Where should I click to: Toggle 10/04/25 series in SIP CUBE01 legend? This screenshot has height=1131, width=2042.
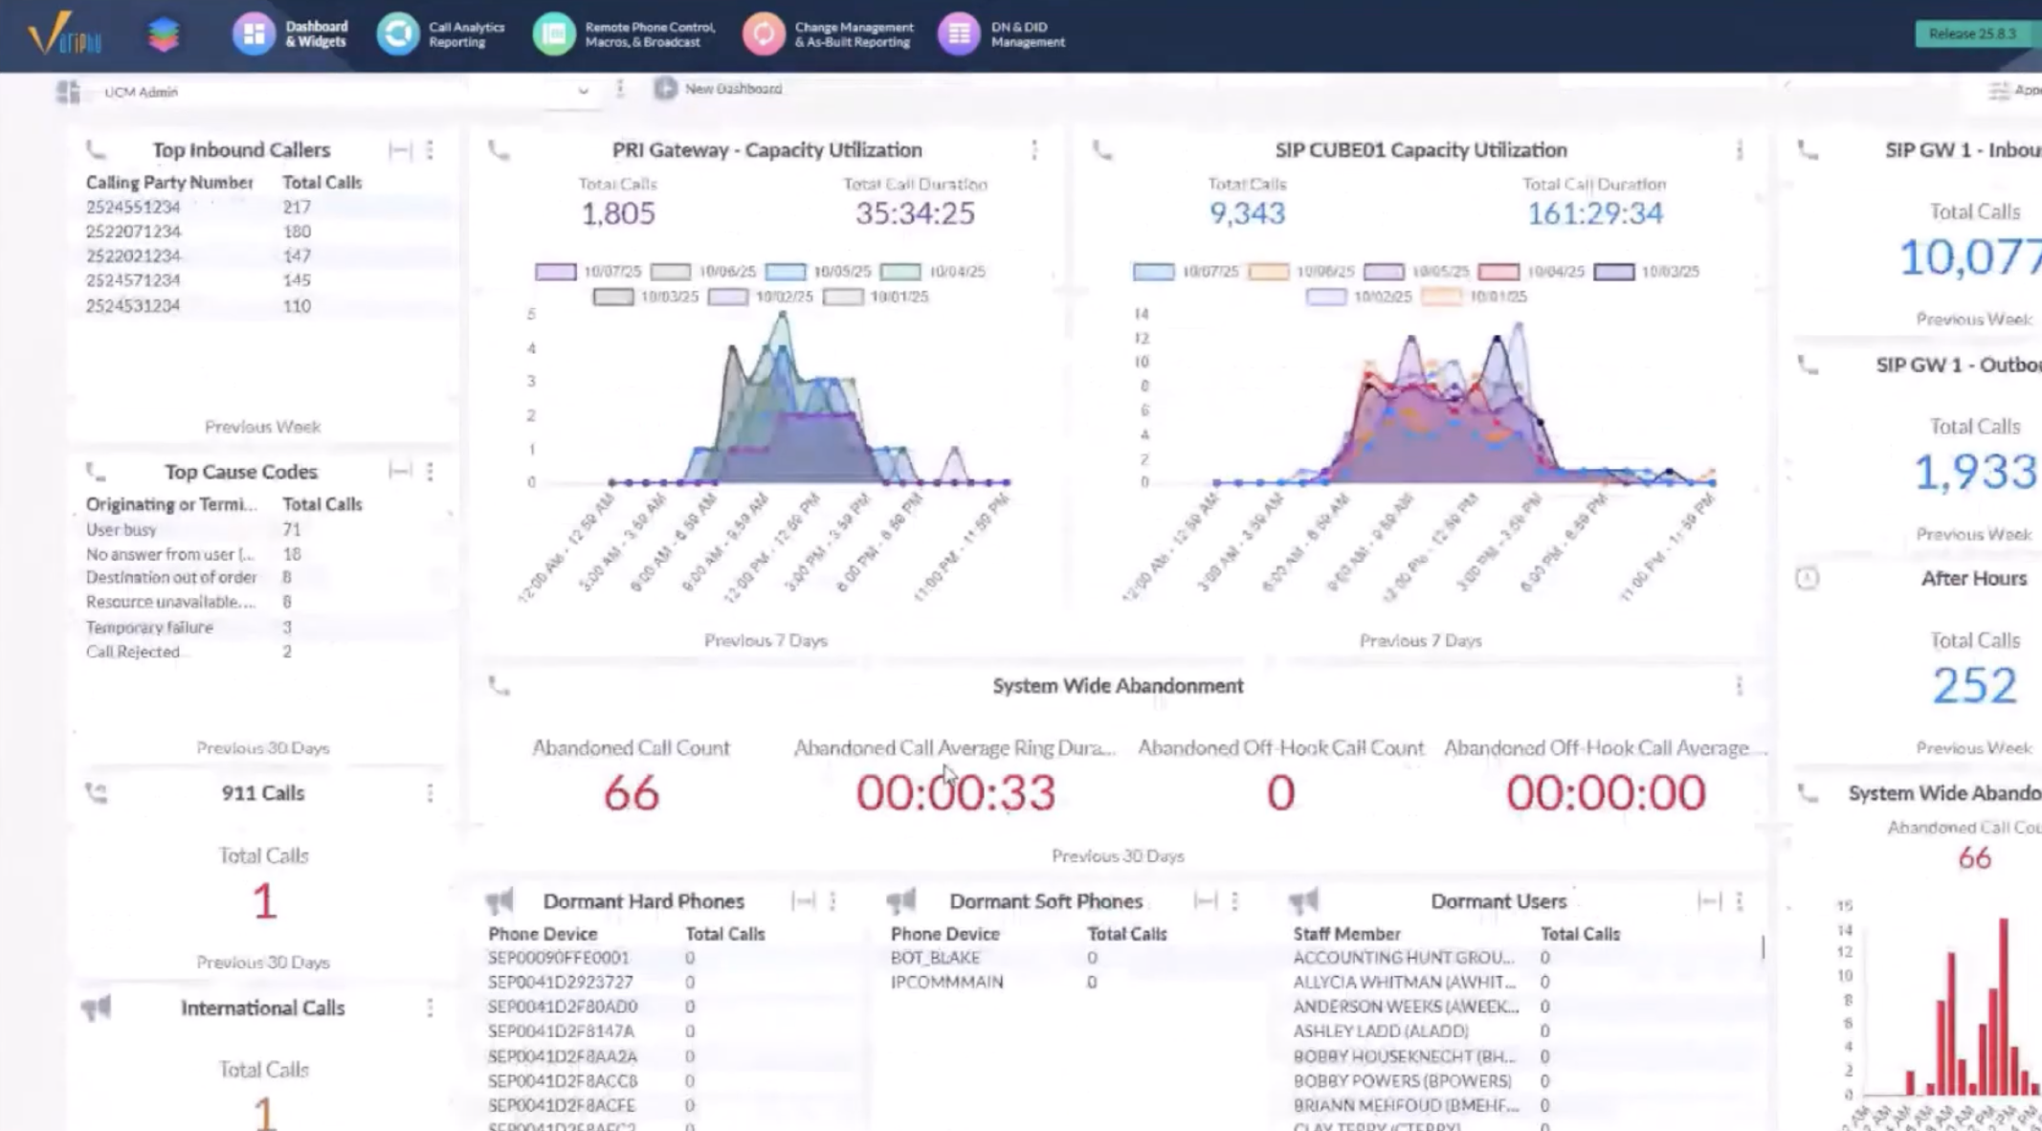(x=1498, y=272)
